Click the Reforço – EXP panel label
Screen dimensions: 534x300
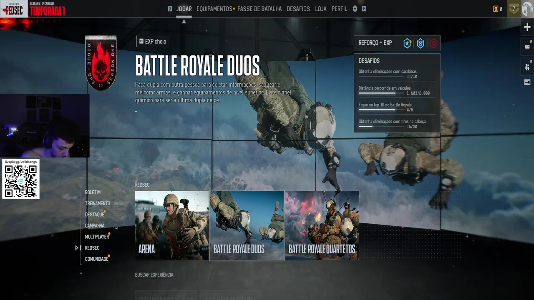coord(375,43)
